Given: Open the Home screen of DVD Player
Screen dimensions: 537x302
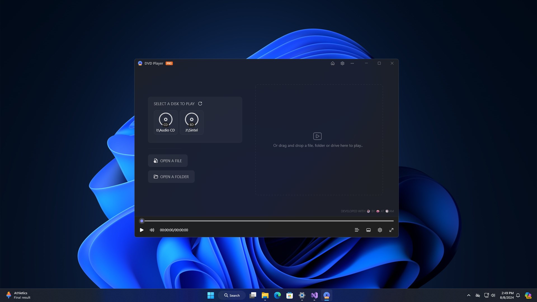Looking at the screenshot, I should [332, 63].
